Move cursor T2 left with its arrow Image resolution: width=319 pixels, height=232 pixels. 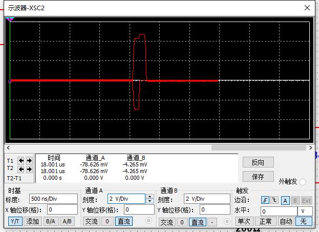point(21,169)
